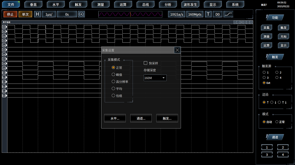Click the 1μs/ timebase field

coord(49,14)
